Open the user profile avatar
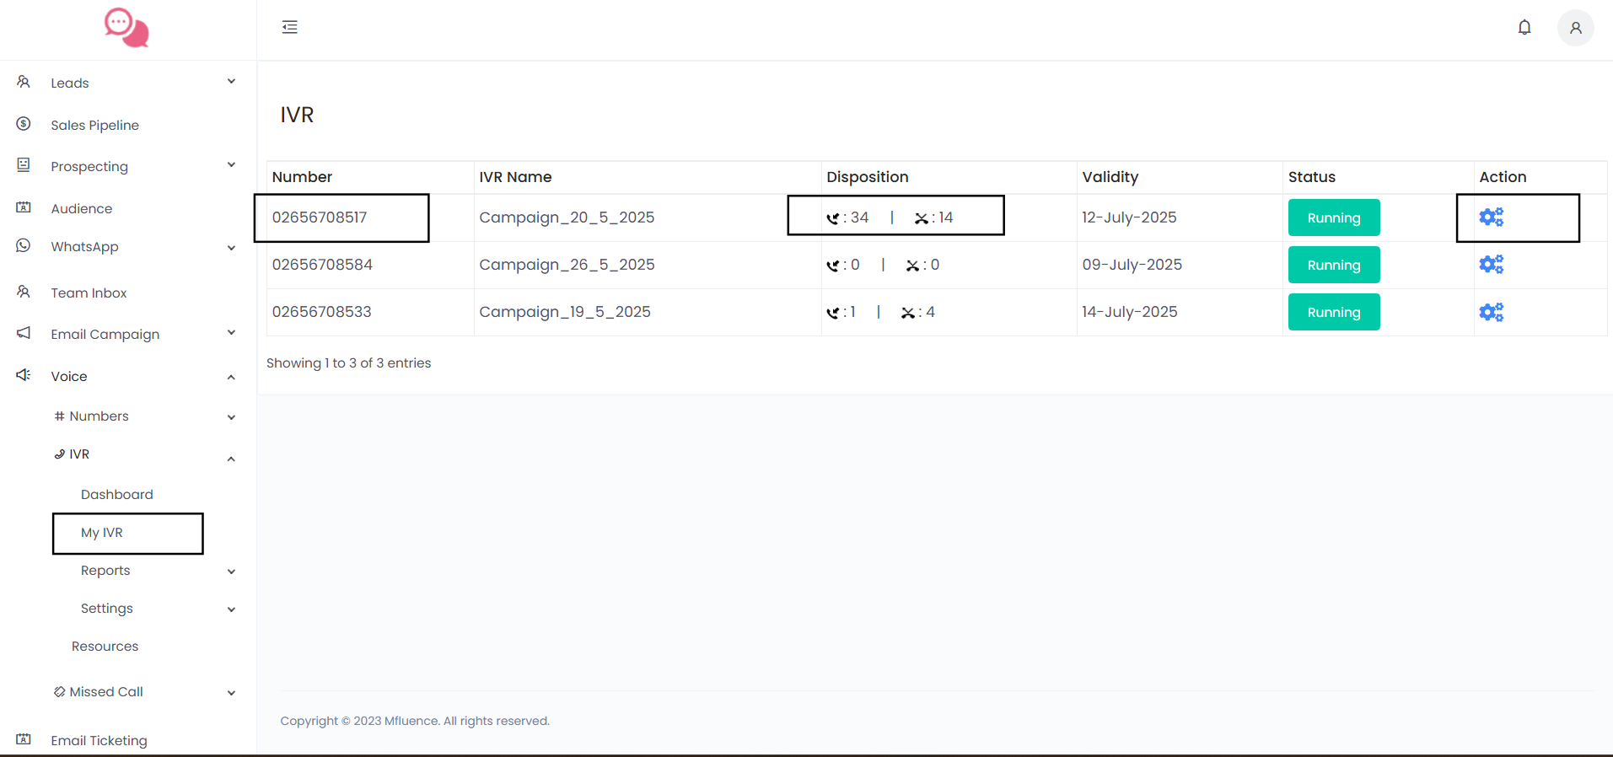1613x757 pixels. pyautogui.click(x=1574, y=28)
